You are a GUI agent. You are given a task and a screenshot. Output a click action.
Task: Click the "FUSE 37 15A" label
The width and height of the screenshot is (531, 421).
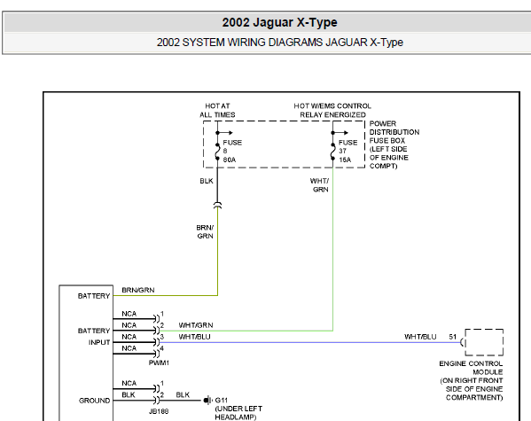click(347, 151)
